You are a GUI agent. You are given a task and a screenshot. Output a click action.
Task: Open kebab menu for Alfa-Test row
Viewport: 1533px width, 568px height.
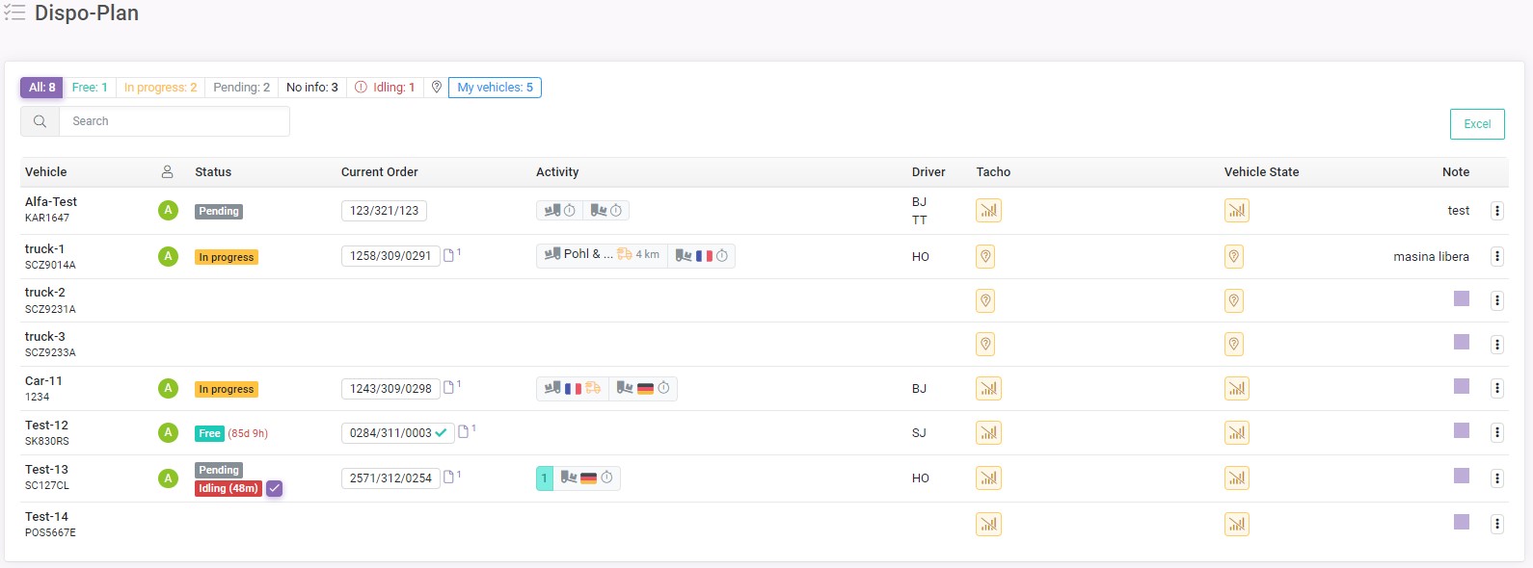(1497, 211)
